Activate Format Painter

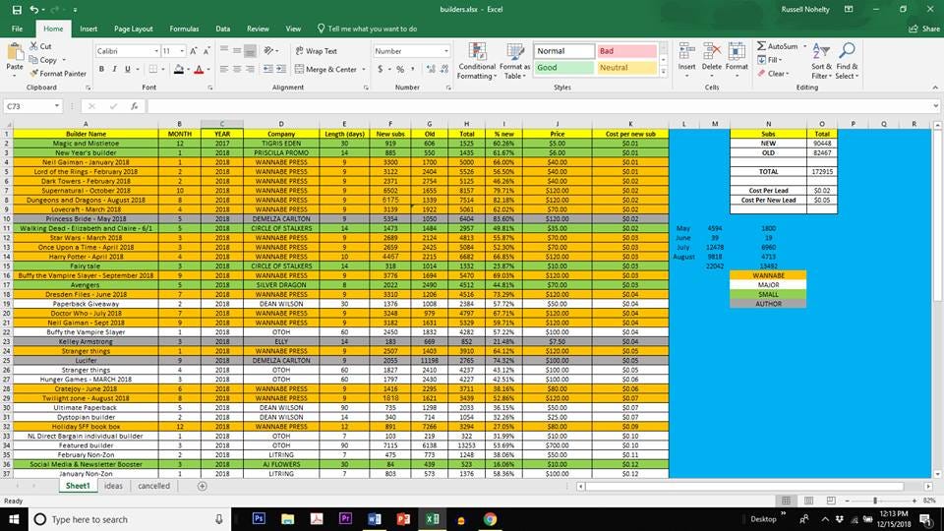(x=58, y=74)
